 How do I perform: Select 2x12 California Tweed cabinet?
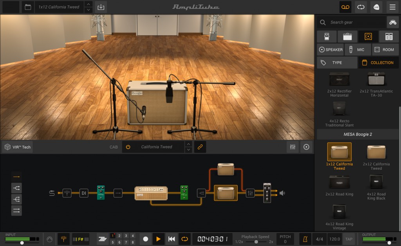pyautogui.click(x=376, y=157)
